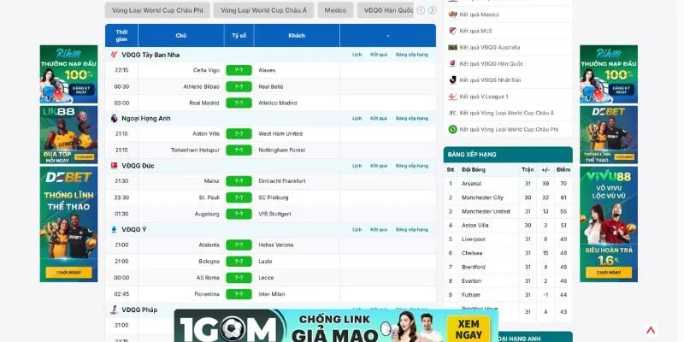Open Bảng xếp hạng for VĐQG Ý
This screenshot has height=342, width=684.
[x=412, y=229]
